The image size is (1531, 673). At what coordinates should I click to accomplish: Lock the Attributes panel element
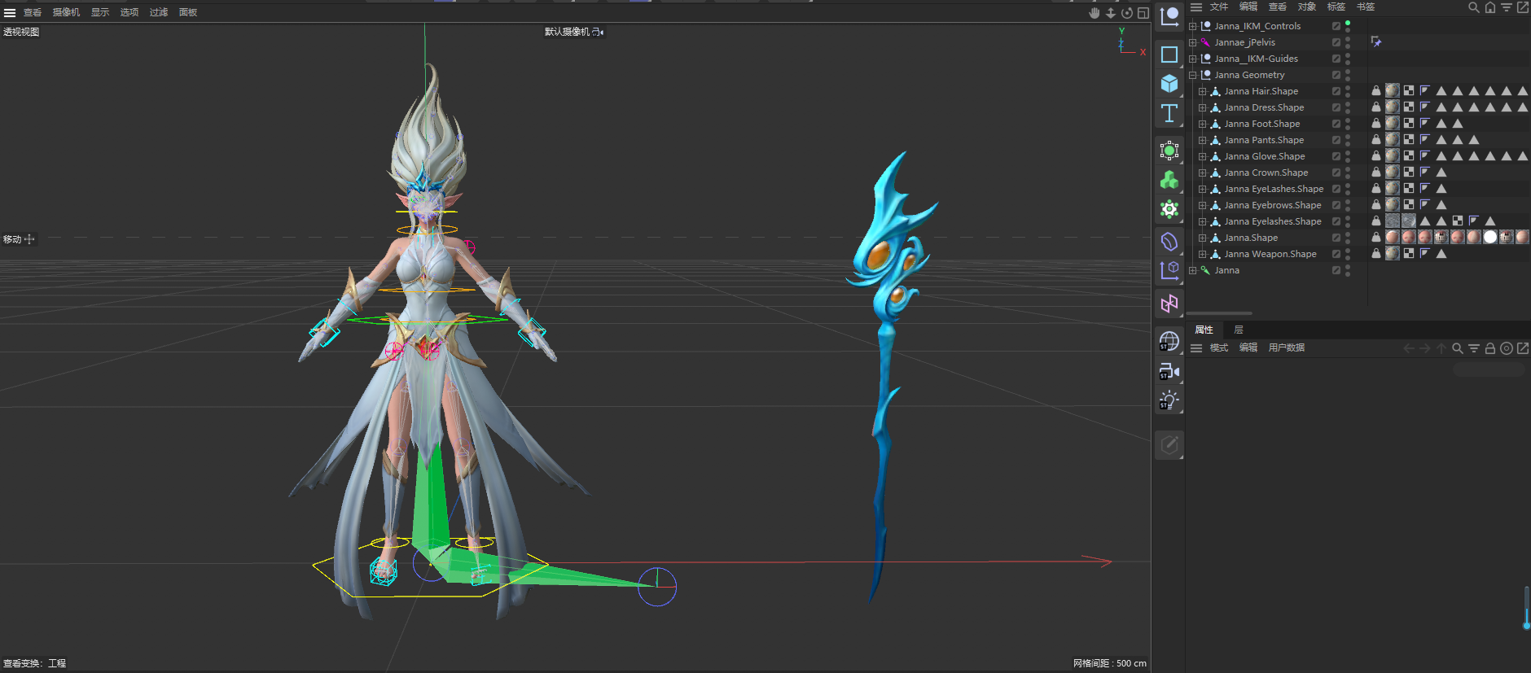1490,348
